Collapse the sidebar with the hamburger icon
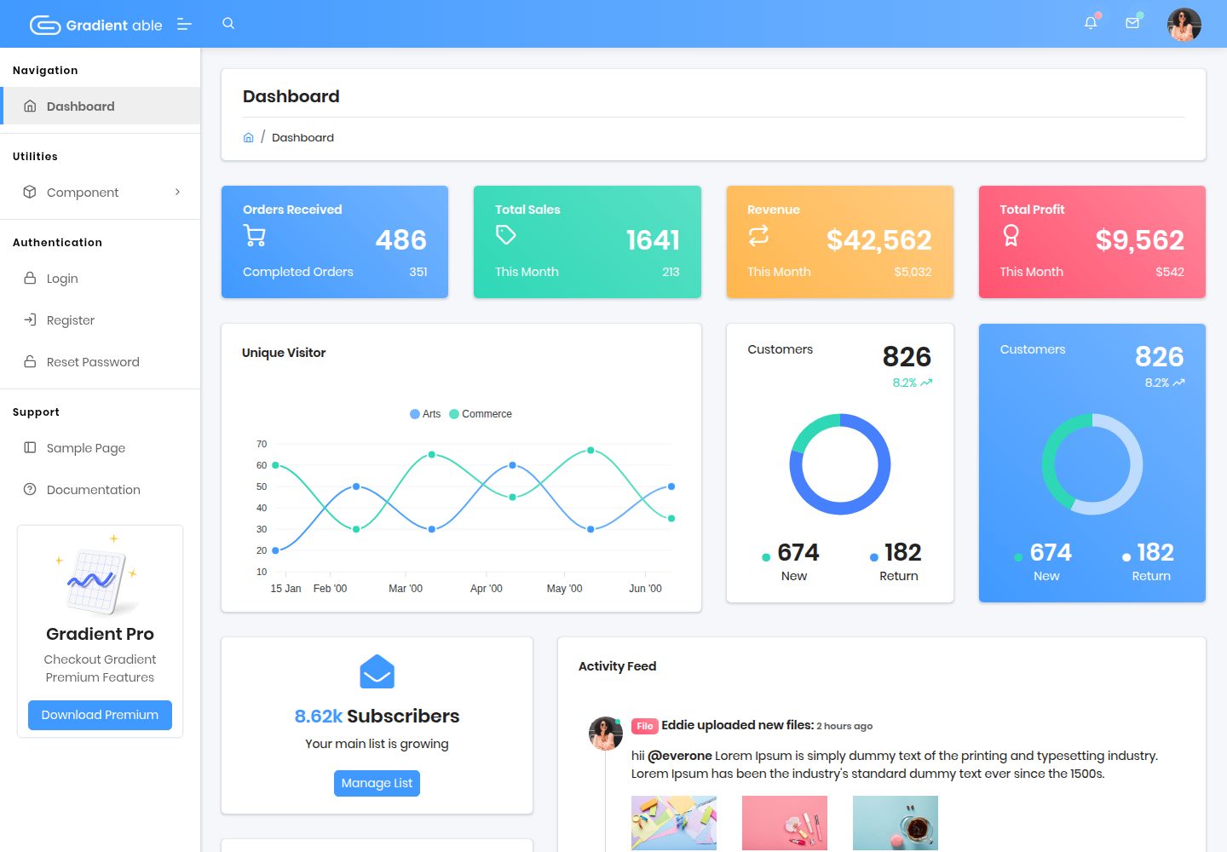The height and width of the screenshot is (852, 1227). pyautogui.click(x=184, y=25)
